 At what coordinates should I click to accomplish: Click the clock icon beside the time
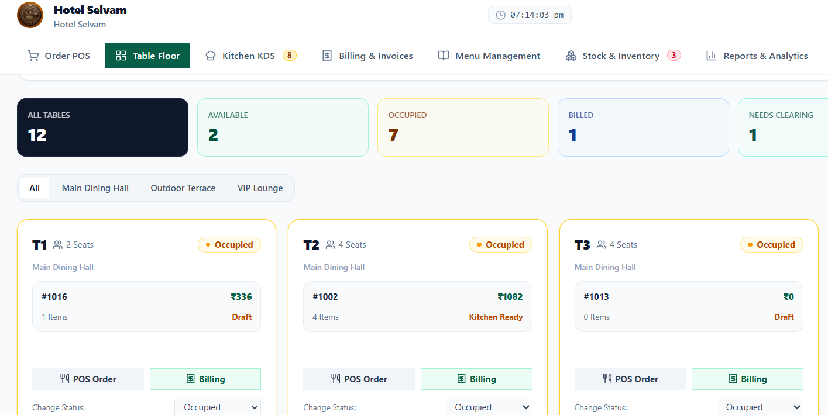tap(500, 15)
